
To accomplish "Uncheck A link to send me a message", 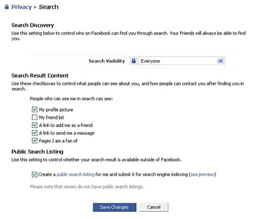I will [x=35, y=133].
